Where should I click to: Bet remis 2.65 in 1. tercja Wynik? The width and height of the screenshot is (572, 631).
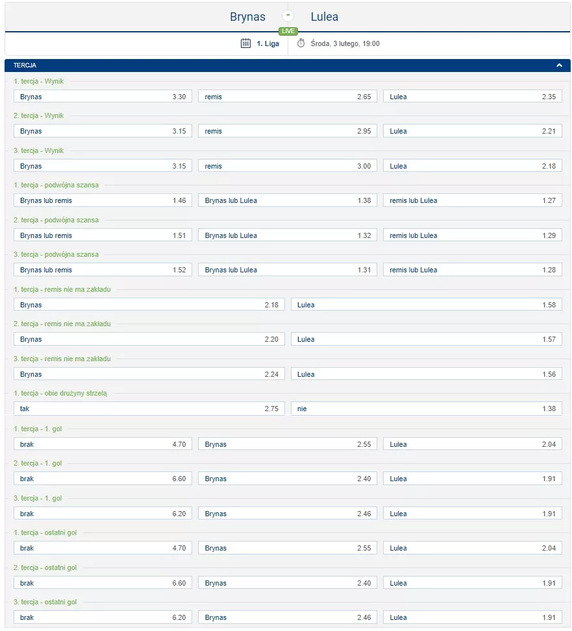[x=288, y=97]
